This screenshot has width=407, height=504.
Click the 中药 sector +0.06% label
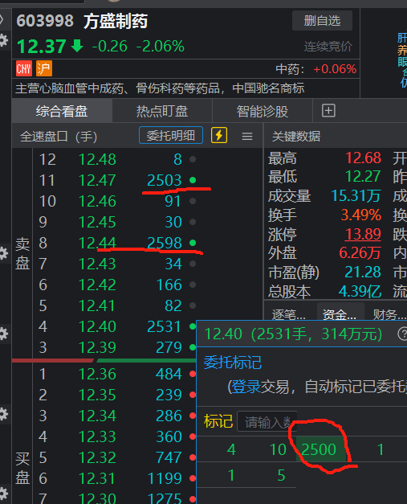coord(315,69)
